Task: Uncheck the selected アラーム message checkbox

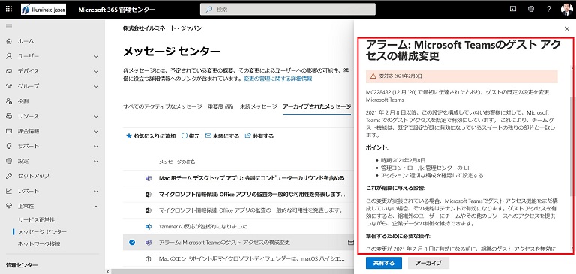Action: pos(132,242)
